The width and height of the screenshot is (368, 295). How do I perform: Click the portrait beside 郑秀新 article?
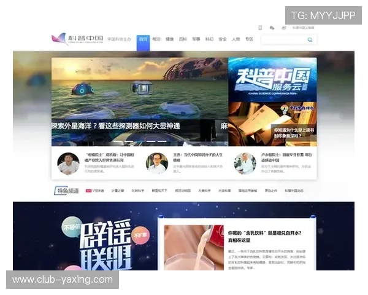[x=68, y=163]
